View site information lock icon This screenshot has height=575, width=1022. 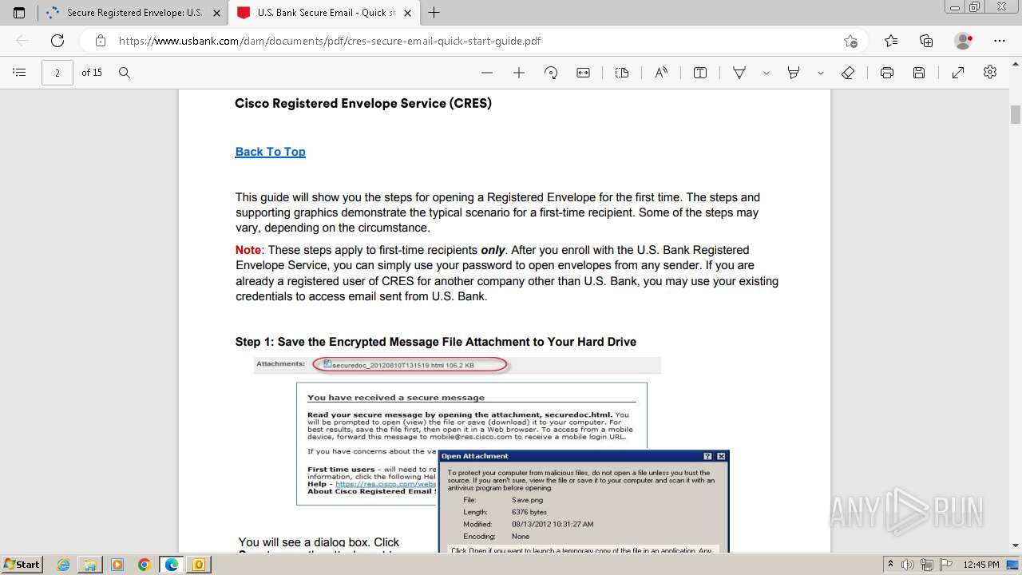coord(100,41)
